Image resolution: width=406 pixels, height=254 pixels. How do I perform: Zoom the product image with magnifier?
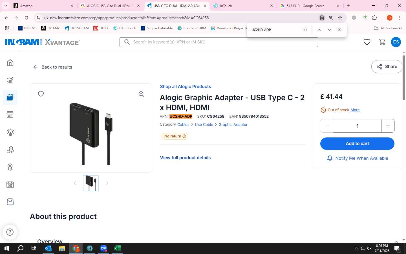(141, 94)
